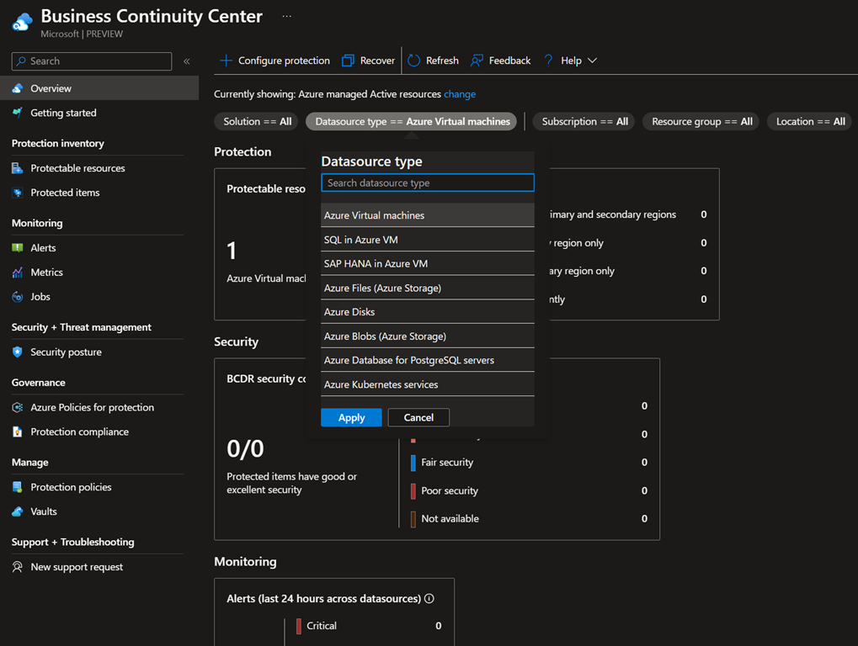
Task: Click the change link
Action: (x=460, y=94)
